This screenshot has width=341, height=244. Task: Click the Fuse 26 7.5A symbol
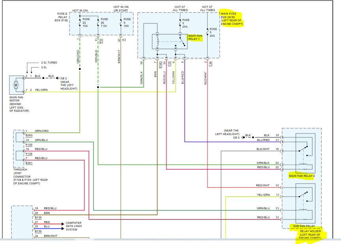98,23
